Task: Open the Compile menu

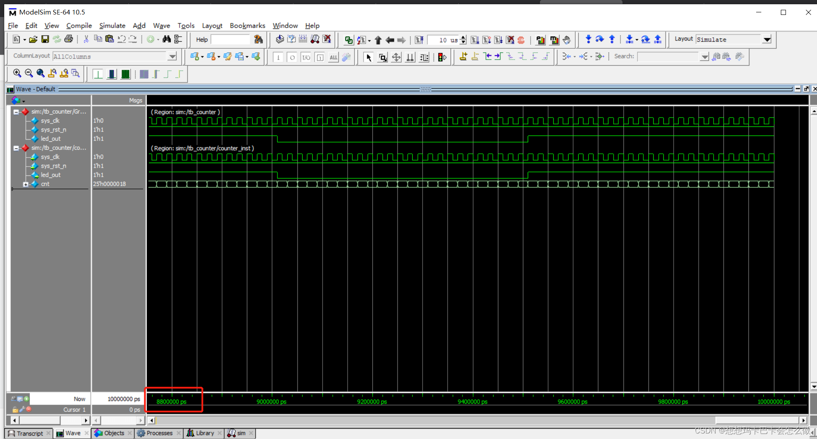Action: point(79,26)
